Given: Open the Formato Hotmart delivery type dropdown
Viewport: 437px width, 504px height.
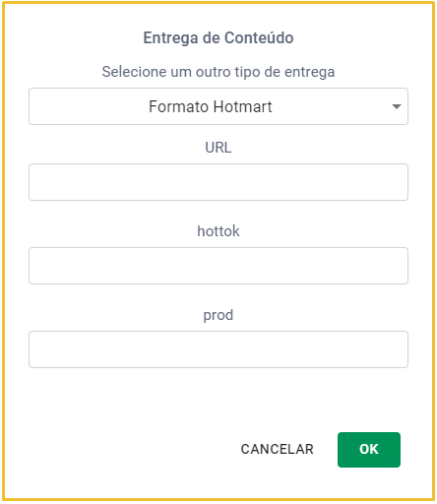Looking at the screenshot, I should pos(218,106).
